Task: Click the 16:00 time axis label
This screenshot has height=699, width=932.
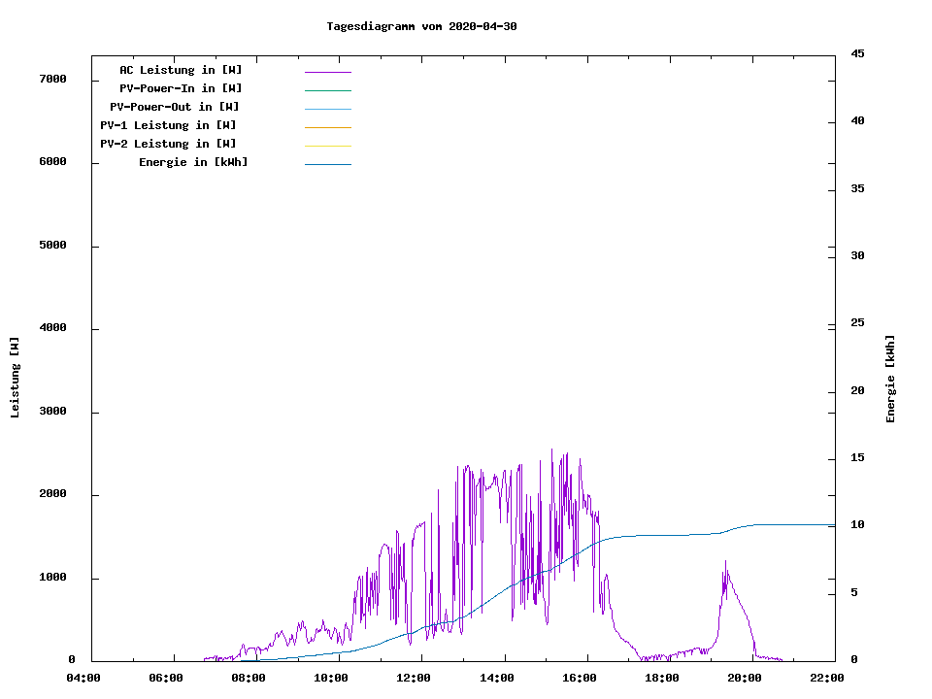Action: (x=580, y=678)
